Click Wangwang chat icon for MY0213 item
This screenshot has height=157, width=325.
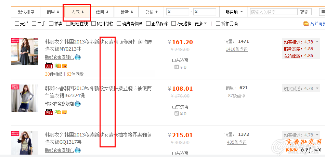78,57
